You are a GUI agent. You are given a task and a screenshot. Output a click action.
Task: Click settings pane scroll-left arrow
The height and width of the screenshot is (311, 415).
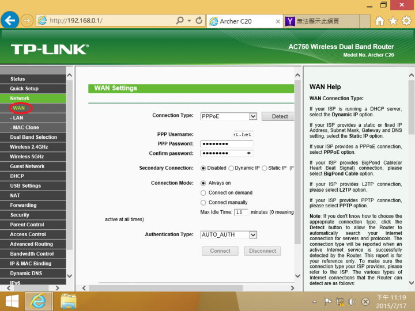[x=84, y=288]
